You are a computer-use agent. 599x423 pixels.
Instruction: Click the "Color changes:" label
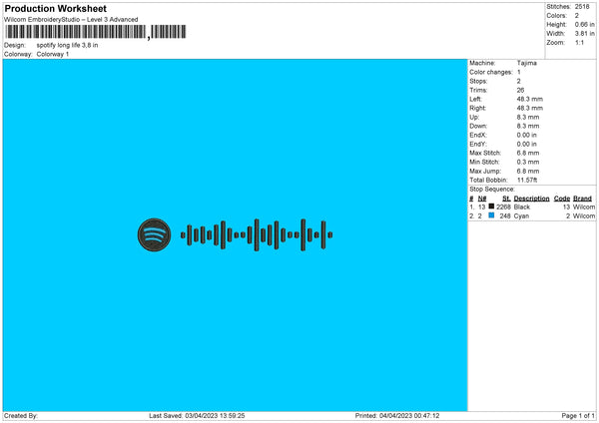coord(491,72)
